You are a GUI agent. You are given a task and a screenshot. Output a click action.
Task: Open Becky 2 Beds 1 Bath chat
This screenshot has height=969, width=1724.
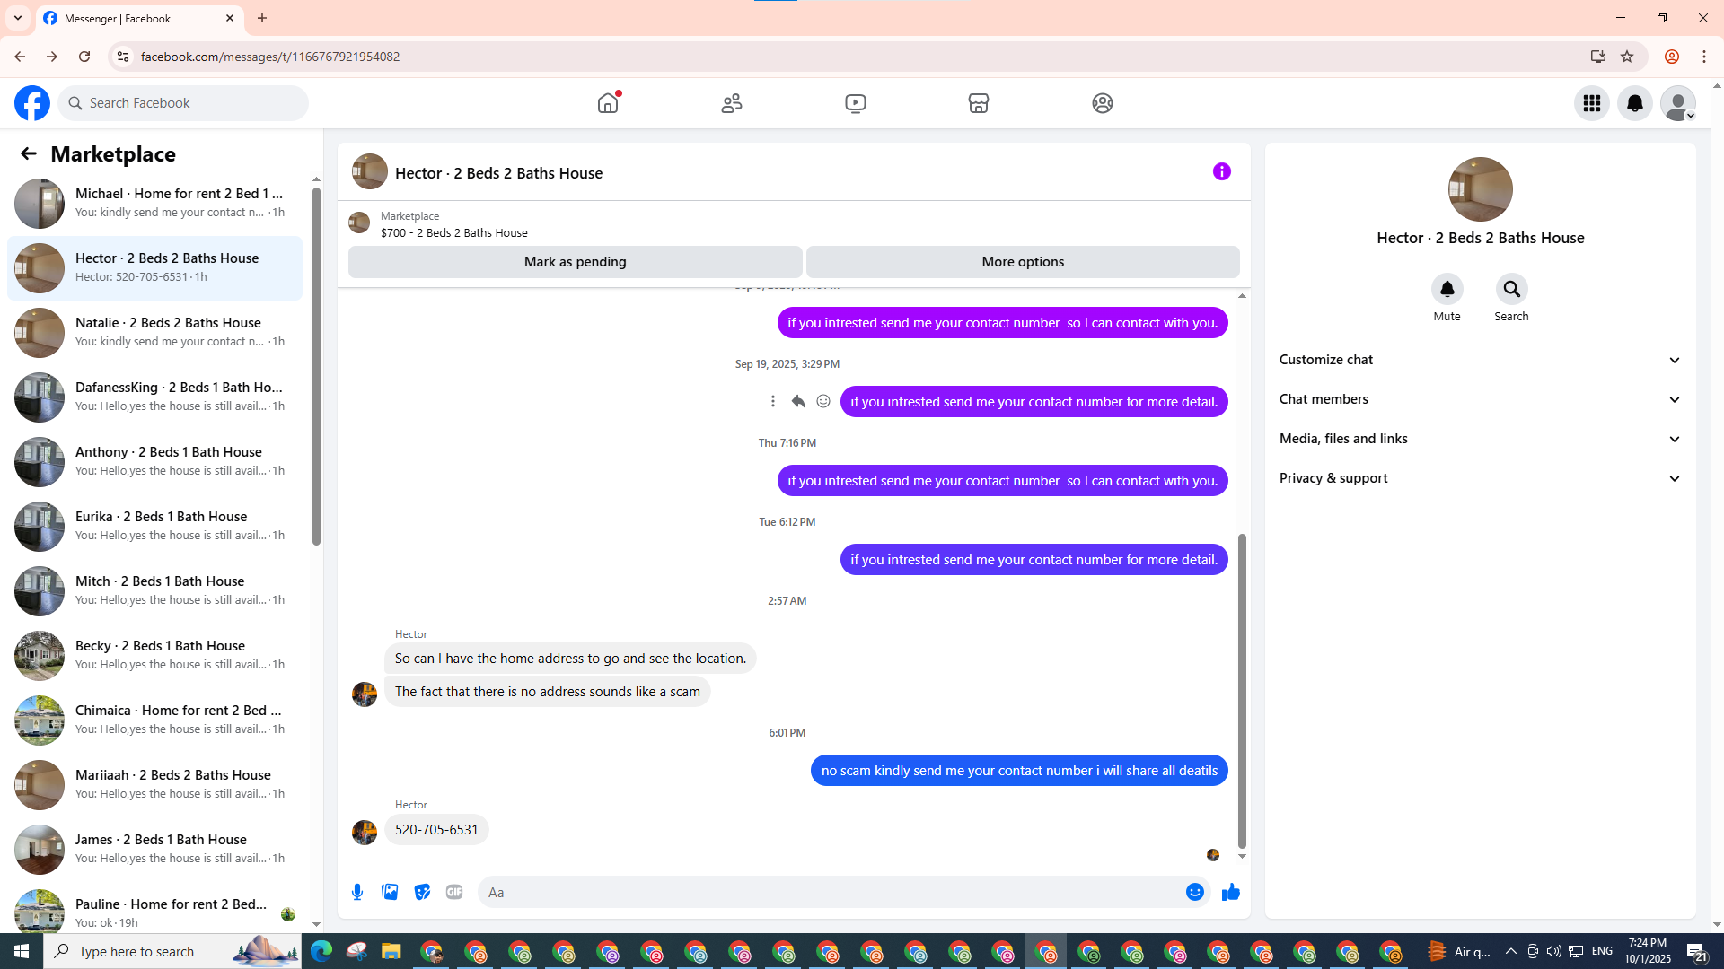pos(155,656)
